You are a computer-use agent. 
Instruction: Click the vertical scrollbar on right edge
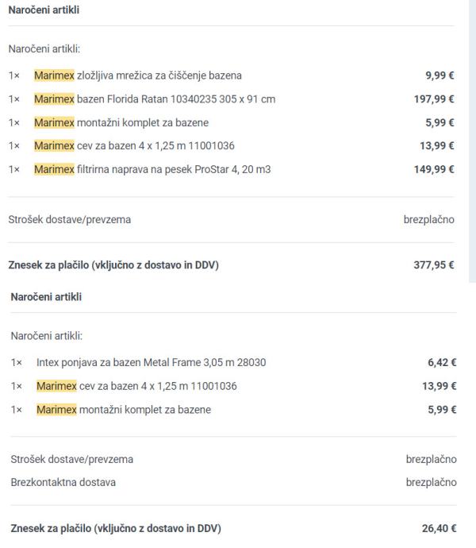pos(472,140)
